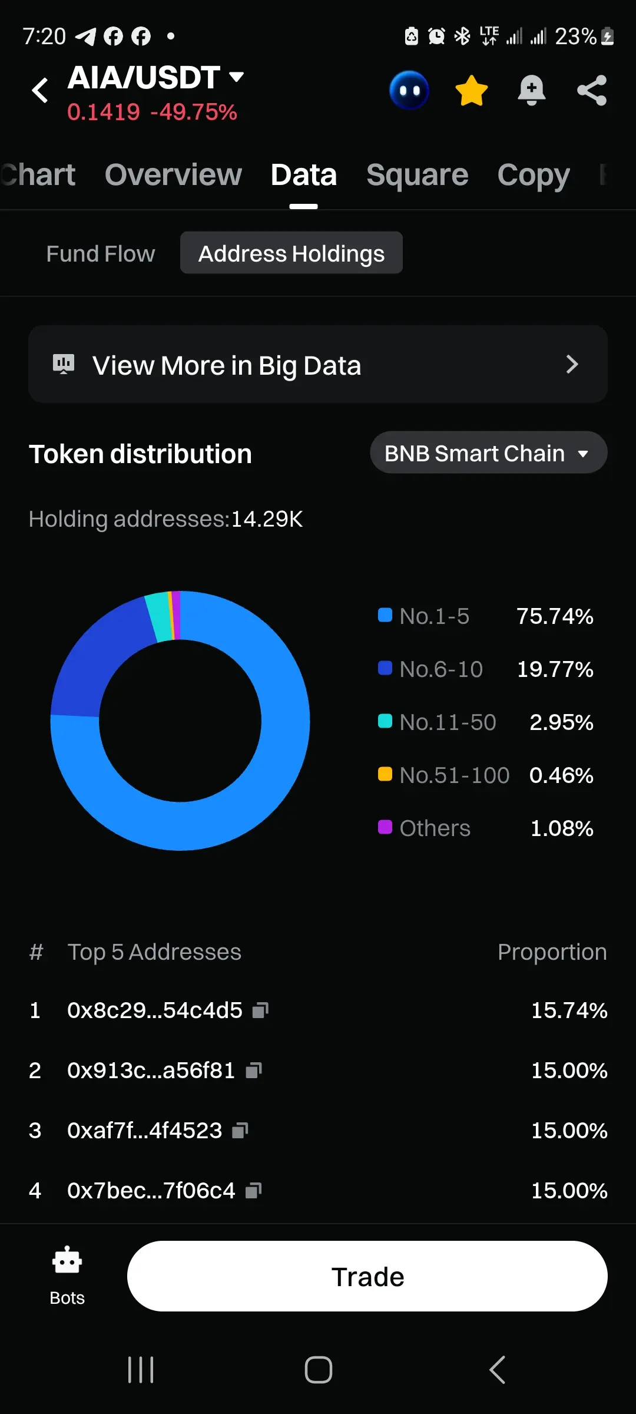
Task: Copy address 0xaf7f...4f4523
Action: tap(240, 1131)
